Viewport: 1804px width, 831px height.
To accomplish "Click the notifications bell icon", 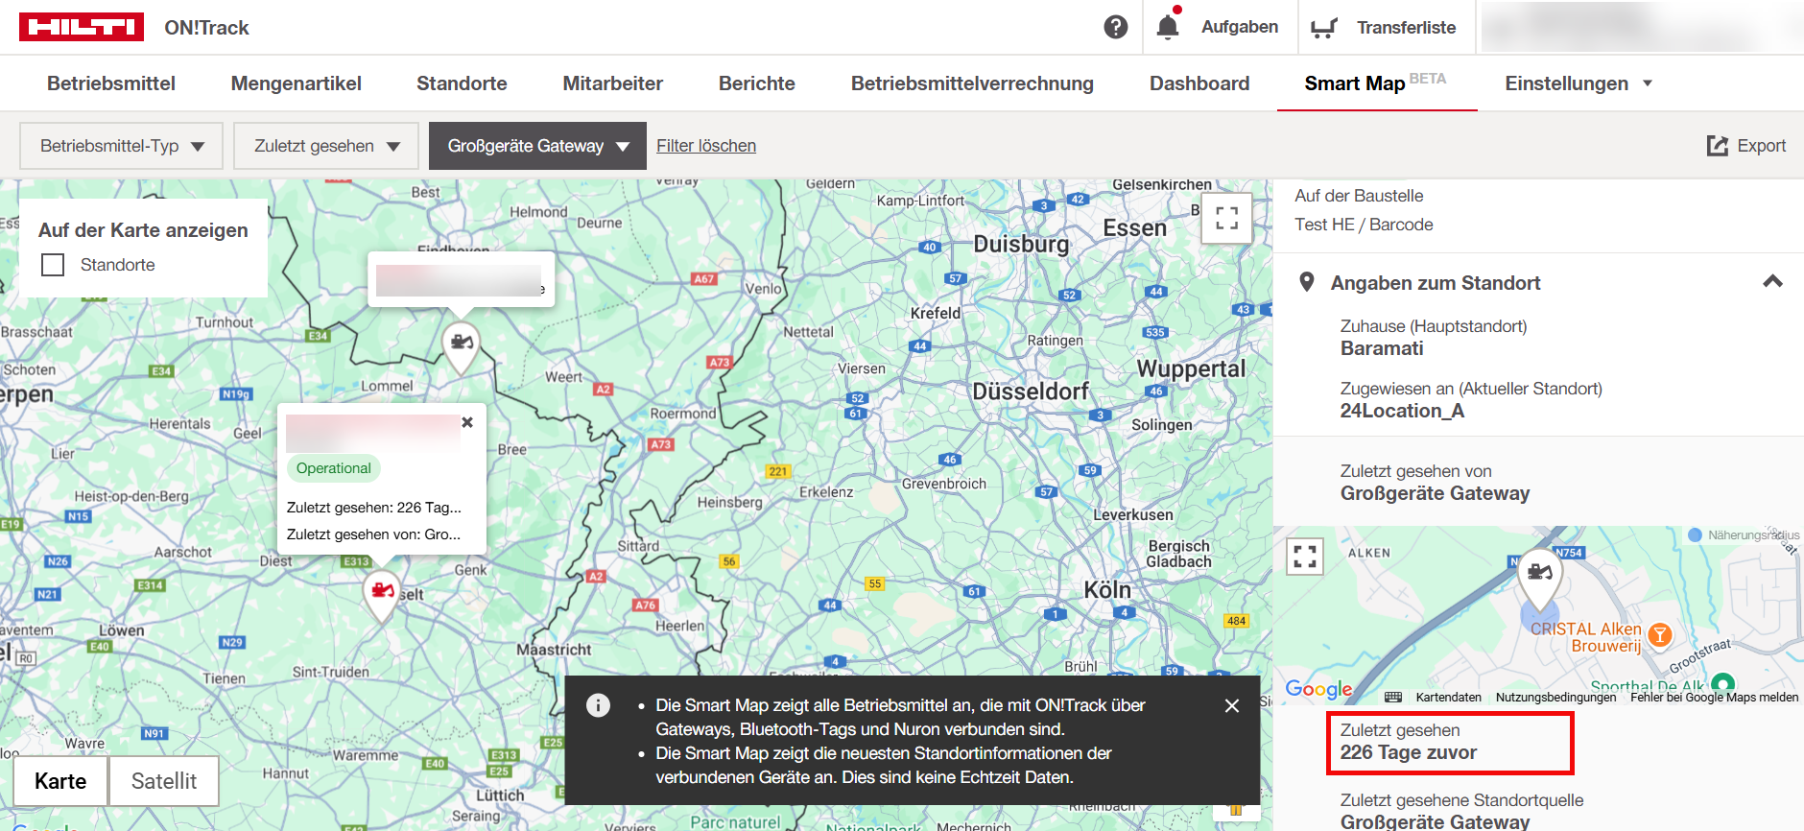I will (x=1167, y=27).
